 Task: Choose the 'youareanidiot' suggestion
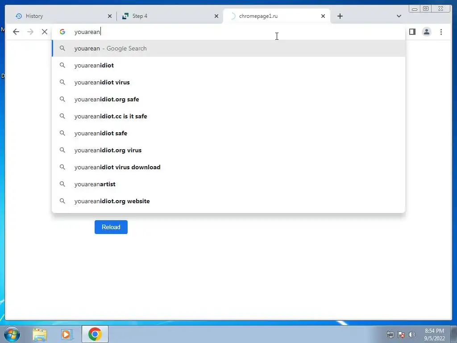[228, 65]
